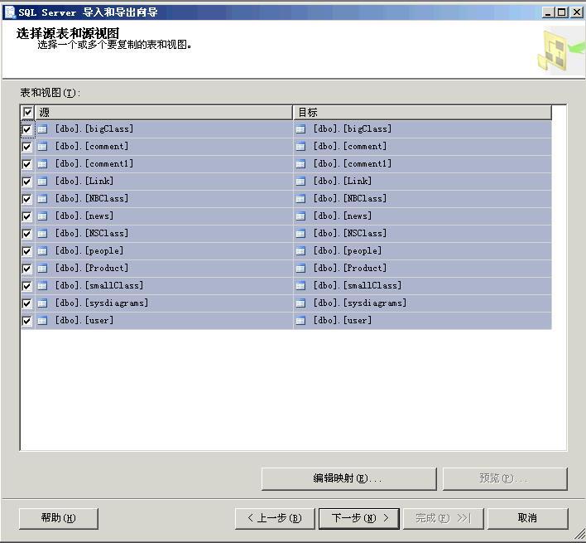The height and width of the screenshot is (543, 586).
Task: Click table icon beside source [dbo].[comment1]
Action: tap(43, 164)
